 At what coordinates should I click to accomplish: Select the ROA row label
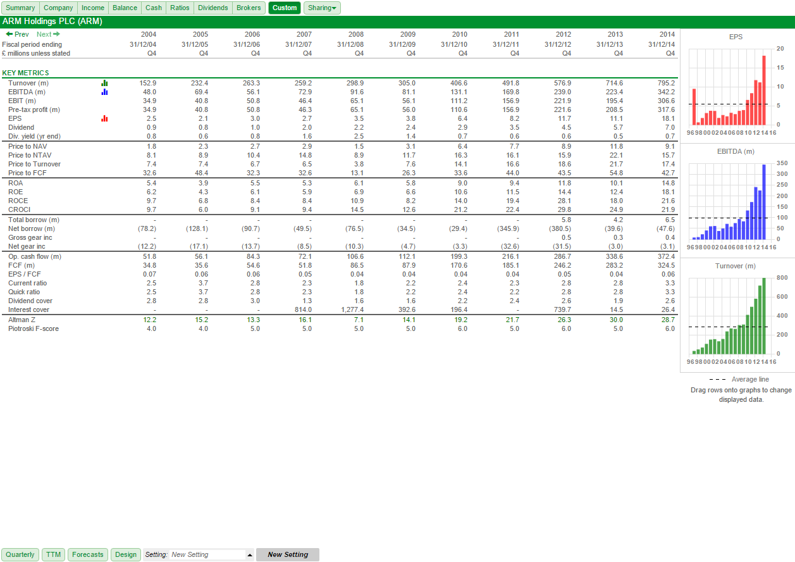pos(16,183)
